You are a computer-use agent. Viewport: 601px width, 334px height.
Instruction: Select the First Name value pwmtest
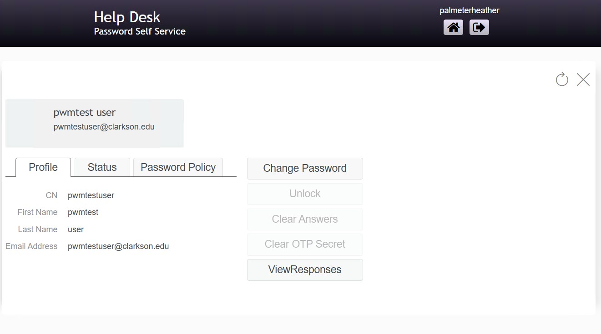tap(83, 212)
